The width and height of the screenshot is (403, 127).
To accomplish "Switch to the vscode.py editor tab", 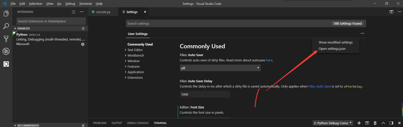I will pyautogui.click(x=103, y=12).
